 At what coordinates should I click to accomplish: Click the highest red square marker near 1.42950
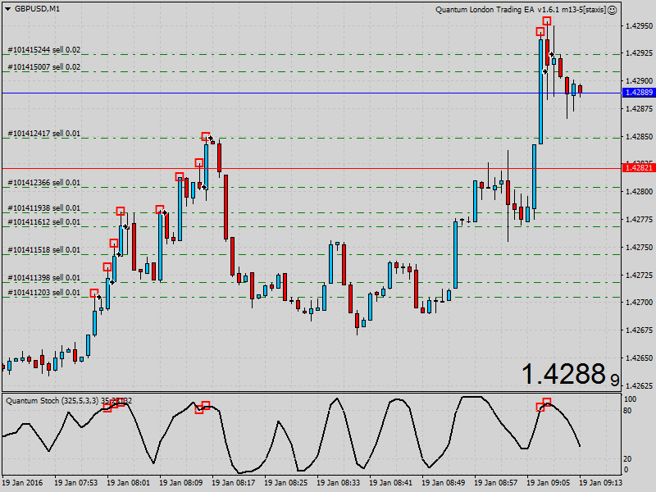point(547,21)
